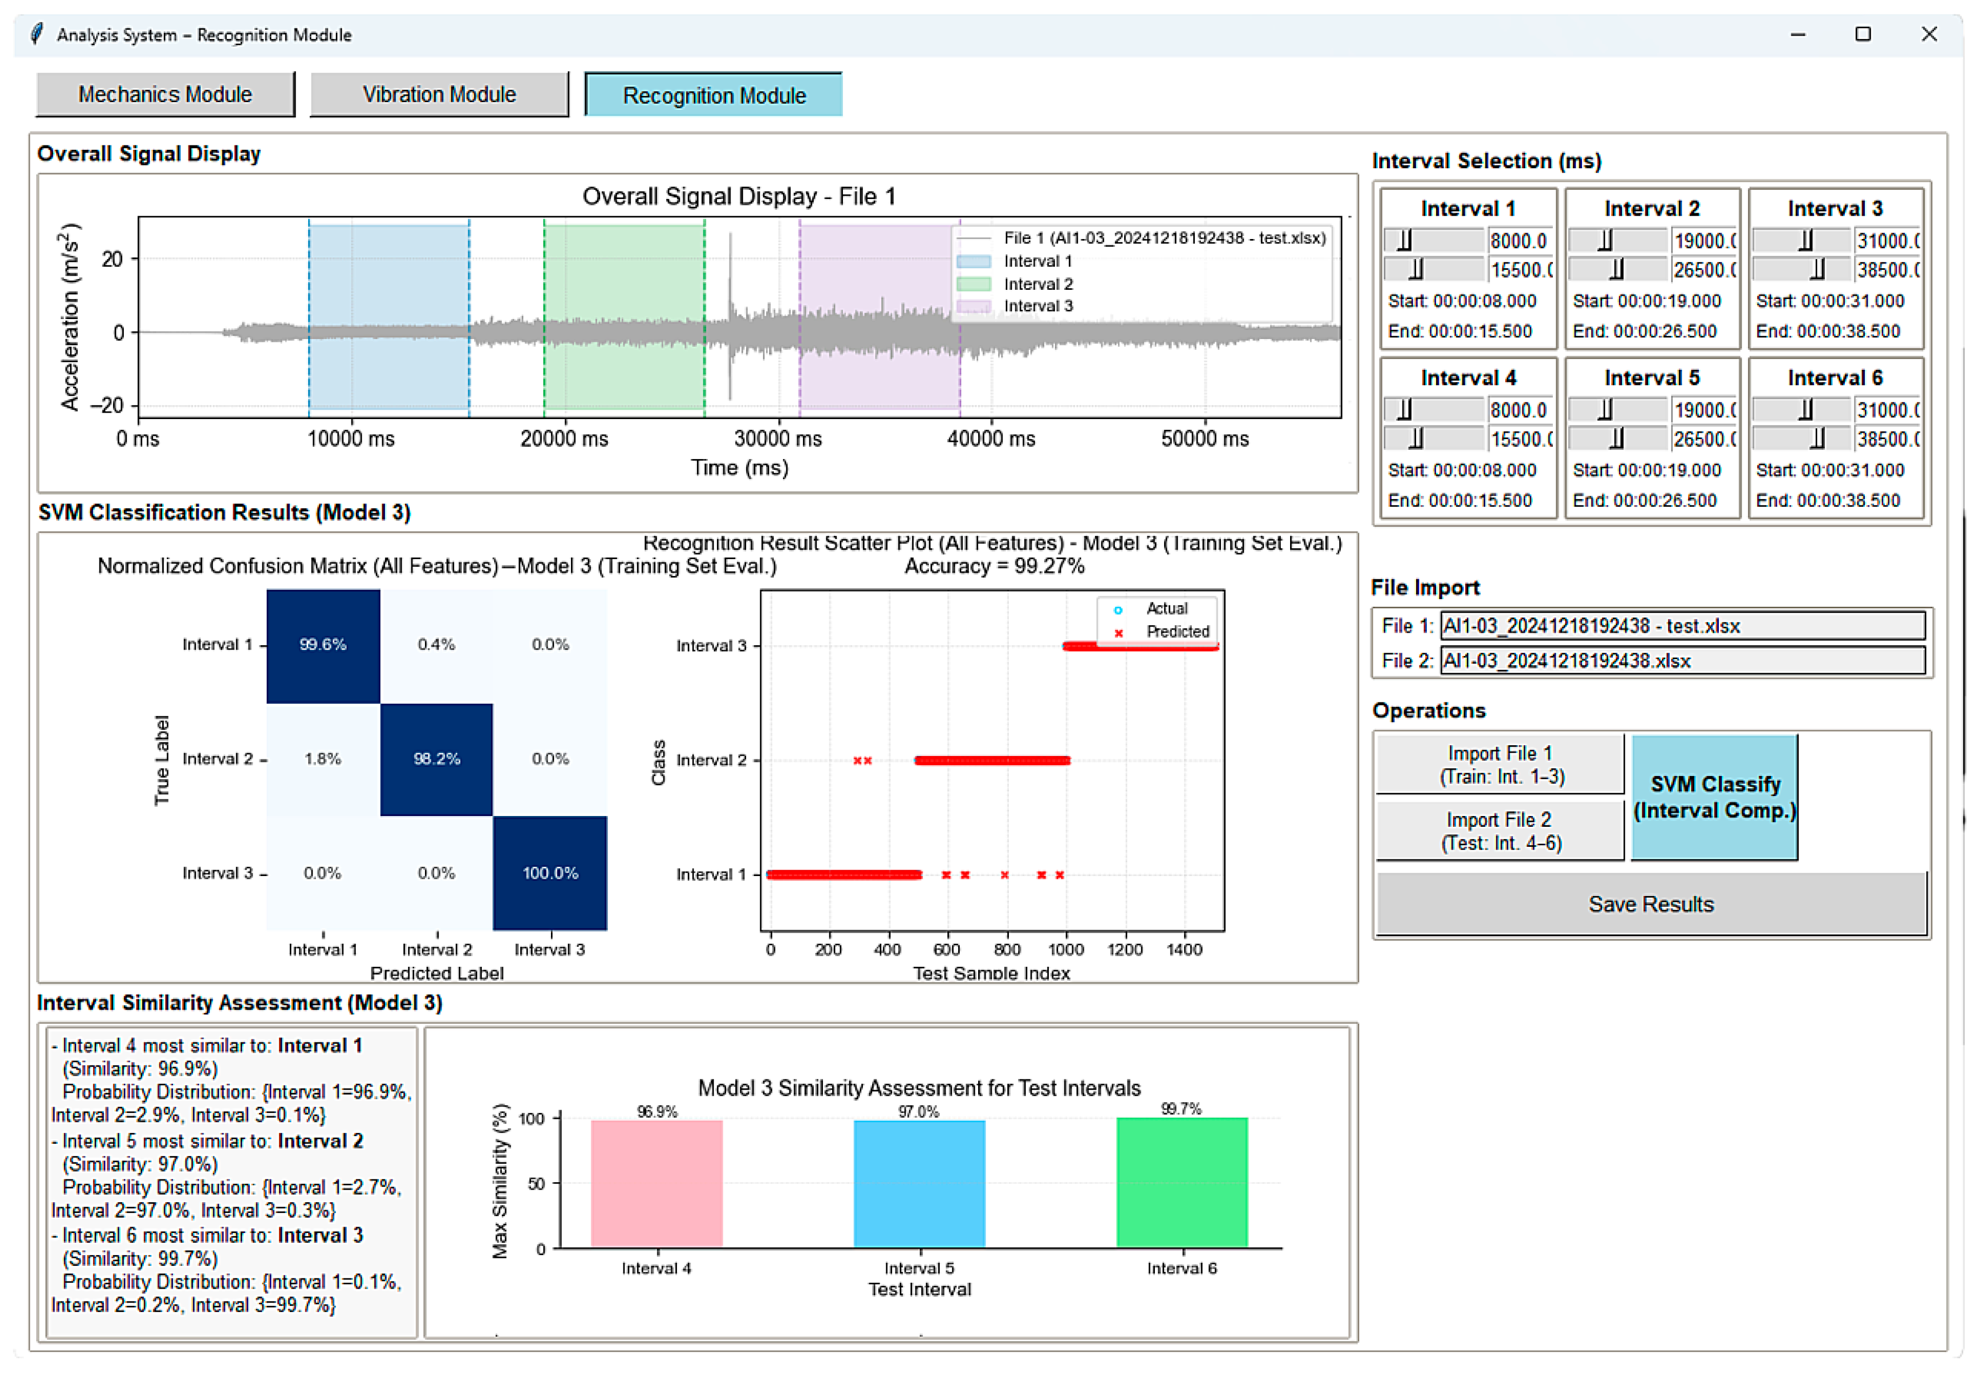Click Interval 2 end slider handle
The image size is (1980, 1373).
click(1616, 270)
